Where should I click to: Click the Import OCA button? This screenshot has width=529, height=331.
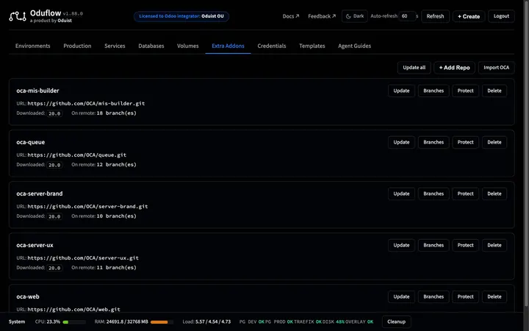496,68
